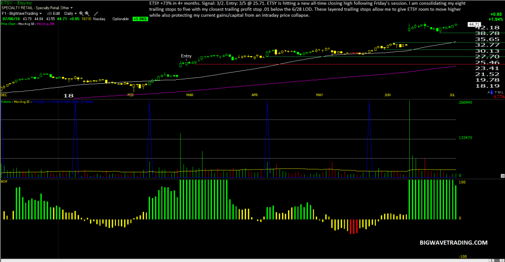Click the 44.71 current price label

(474, 25)
